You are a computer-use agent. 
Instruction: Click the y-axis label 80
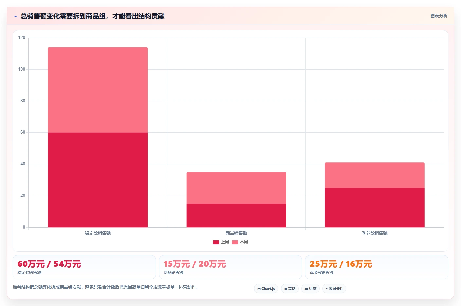tap(23, 101)
